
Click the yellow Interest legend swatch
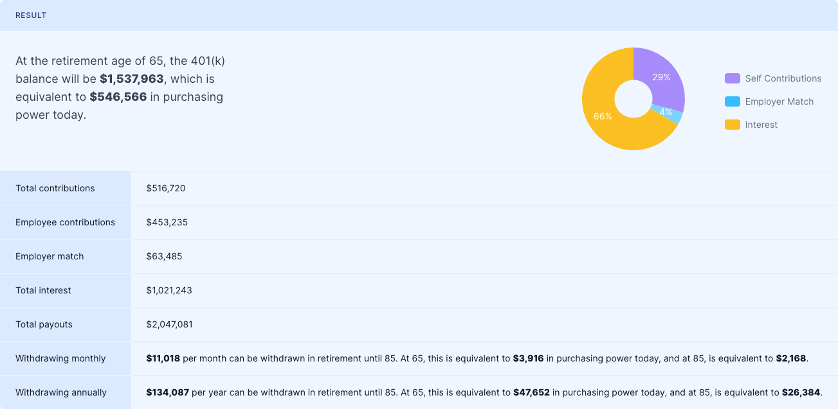tap(732, 125)
